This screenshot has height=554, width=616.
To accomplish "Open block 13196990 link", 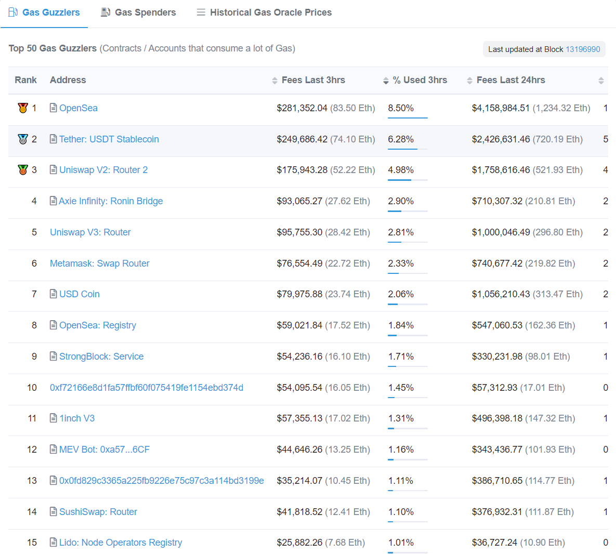I will point(583,49).
